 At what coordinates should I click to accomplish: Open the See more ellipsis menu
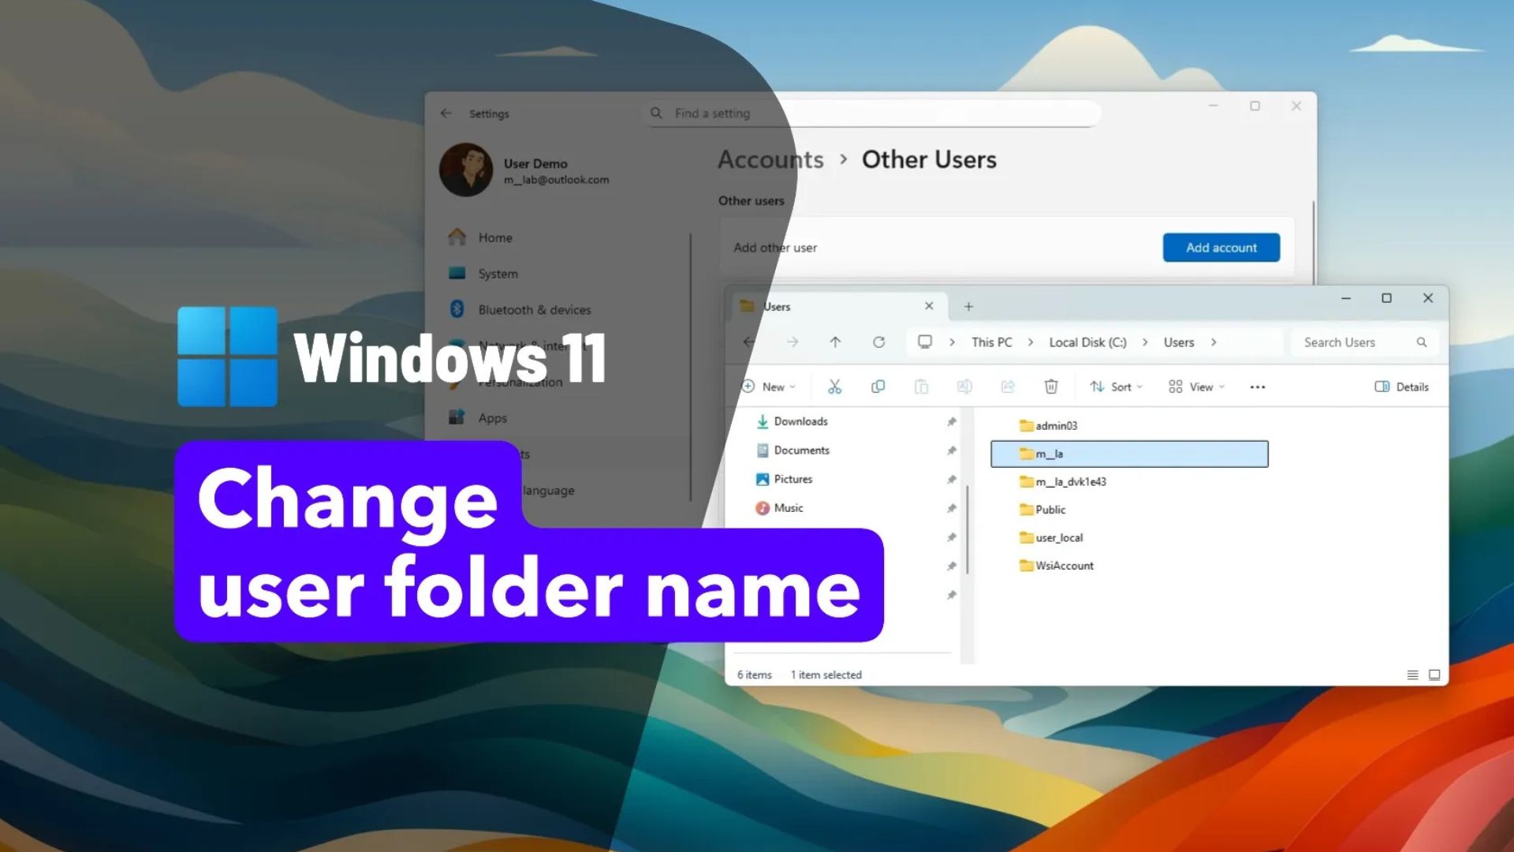(1258, 387)
